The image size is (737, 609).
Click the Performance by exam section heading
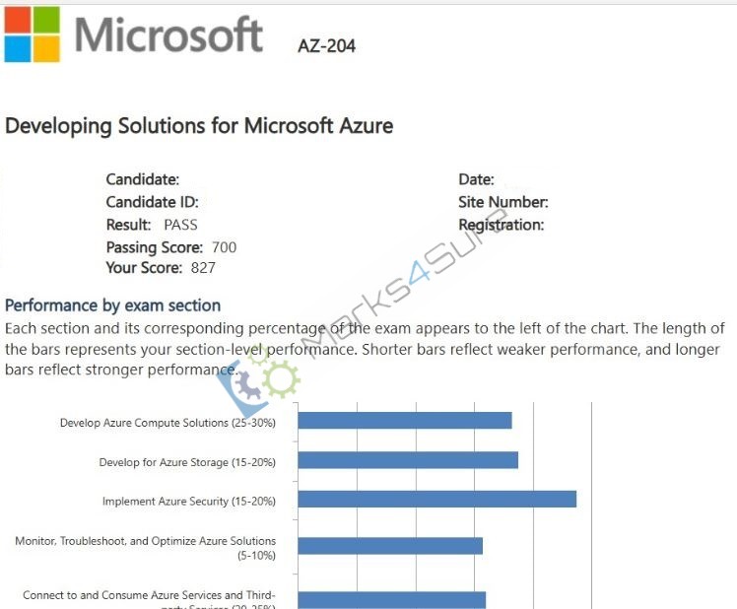[x=112, y=305]
